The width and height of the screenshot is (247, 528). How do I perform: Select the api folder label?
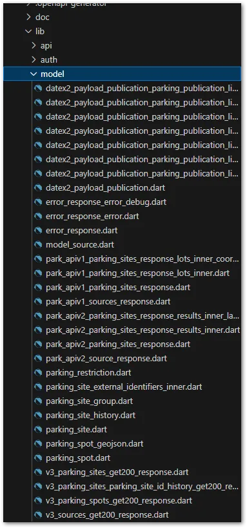pyautogui.click(x=46, y=45)
